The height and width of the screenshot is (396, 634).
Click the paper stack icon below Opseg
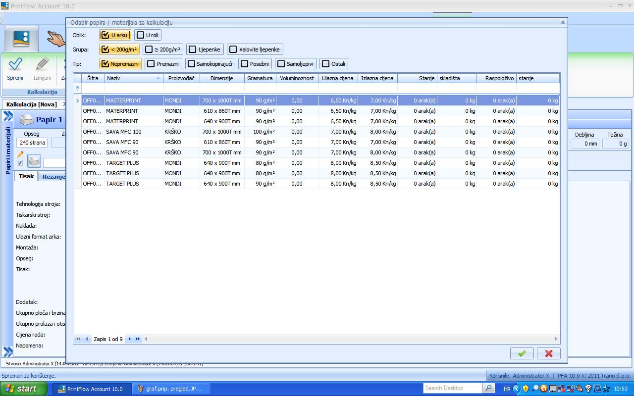pyautogui.click(x=34, y=160)
